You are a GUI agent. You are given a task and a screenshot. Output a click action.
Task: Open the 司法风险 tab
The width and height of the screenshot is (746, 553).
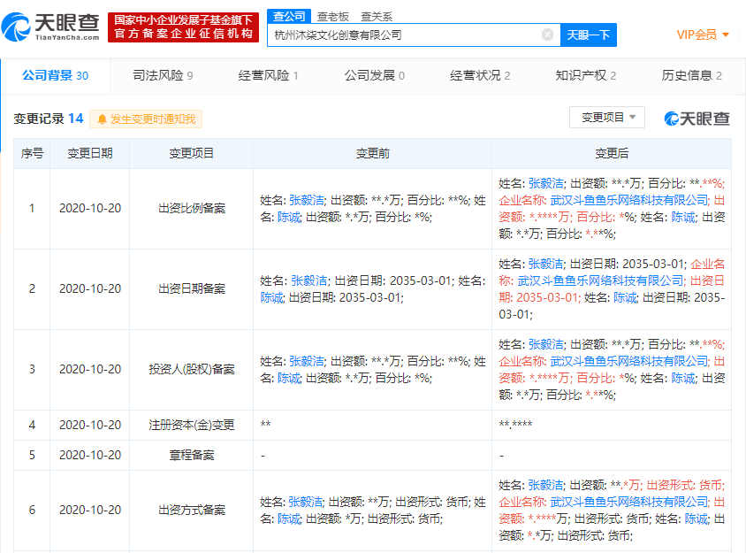click(163, 75)
